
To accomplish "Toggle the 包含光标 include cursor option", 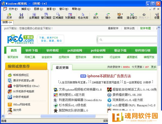I will (83, 16).
